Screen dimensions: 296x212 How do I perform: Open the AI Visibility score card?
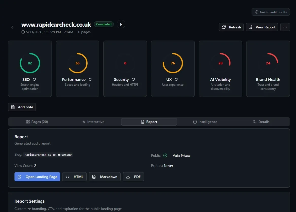(220, 69)
